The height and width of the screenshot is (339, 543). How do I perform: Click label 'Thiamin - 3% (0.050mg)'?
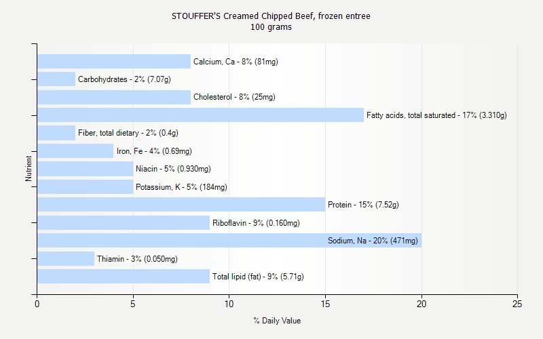pyautogui.click(x=137, y=259)
